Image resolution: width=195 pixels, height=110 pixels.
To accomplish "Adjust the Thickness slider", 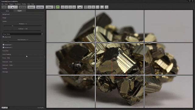I will click(x=23, y=26).
